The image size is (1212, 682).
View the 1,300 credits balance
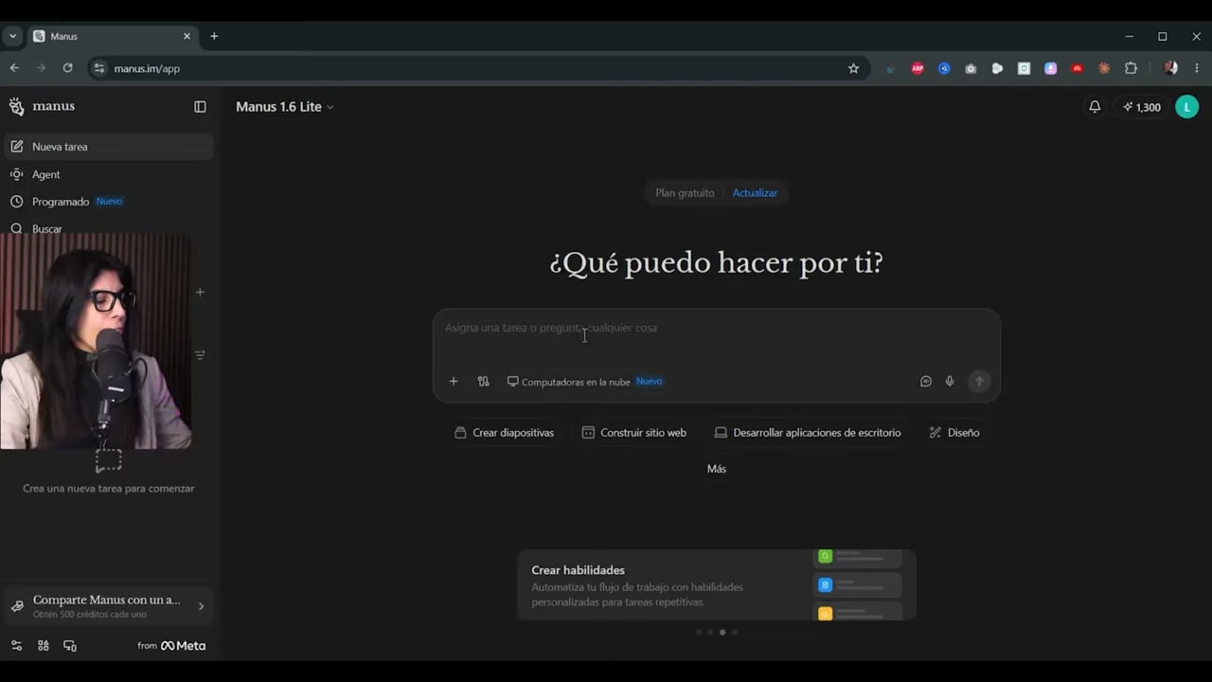[x=1142, y=107]
